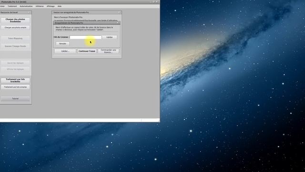This screenshot has height=172, width=305.
Task: Click 'Traitement par lots simples' button
Action: point(15,87)
